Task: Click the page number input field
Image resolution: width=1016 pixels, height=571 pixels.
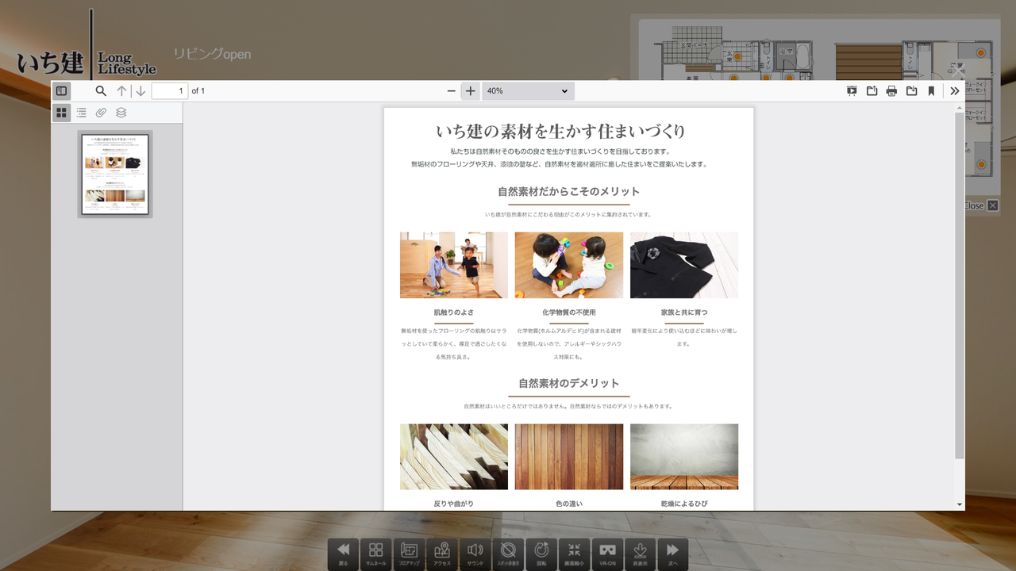Action: click(170, 91)
